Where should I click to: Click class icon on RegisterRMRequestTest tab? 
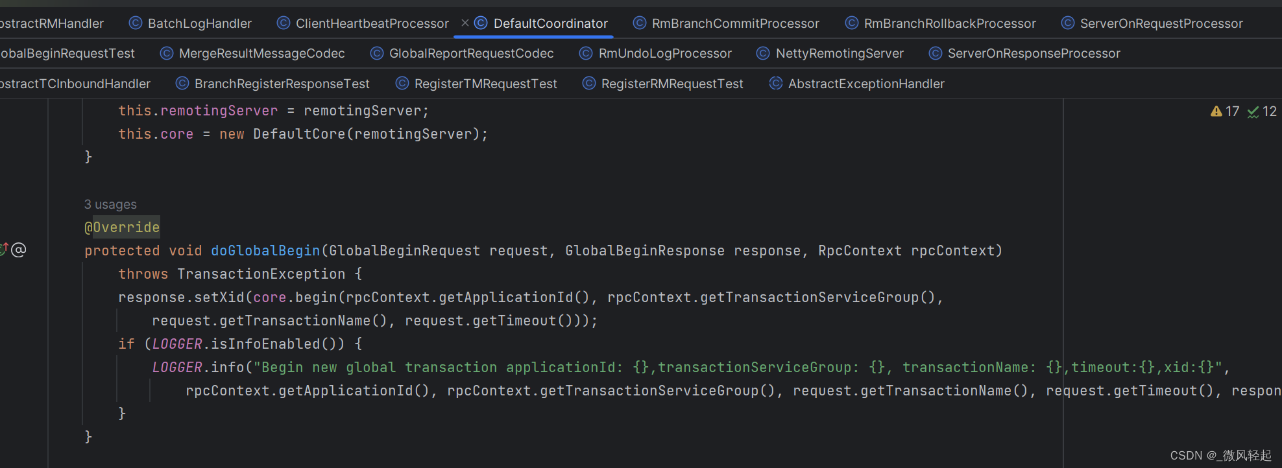tap(589, 84)
